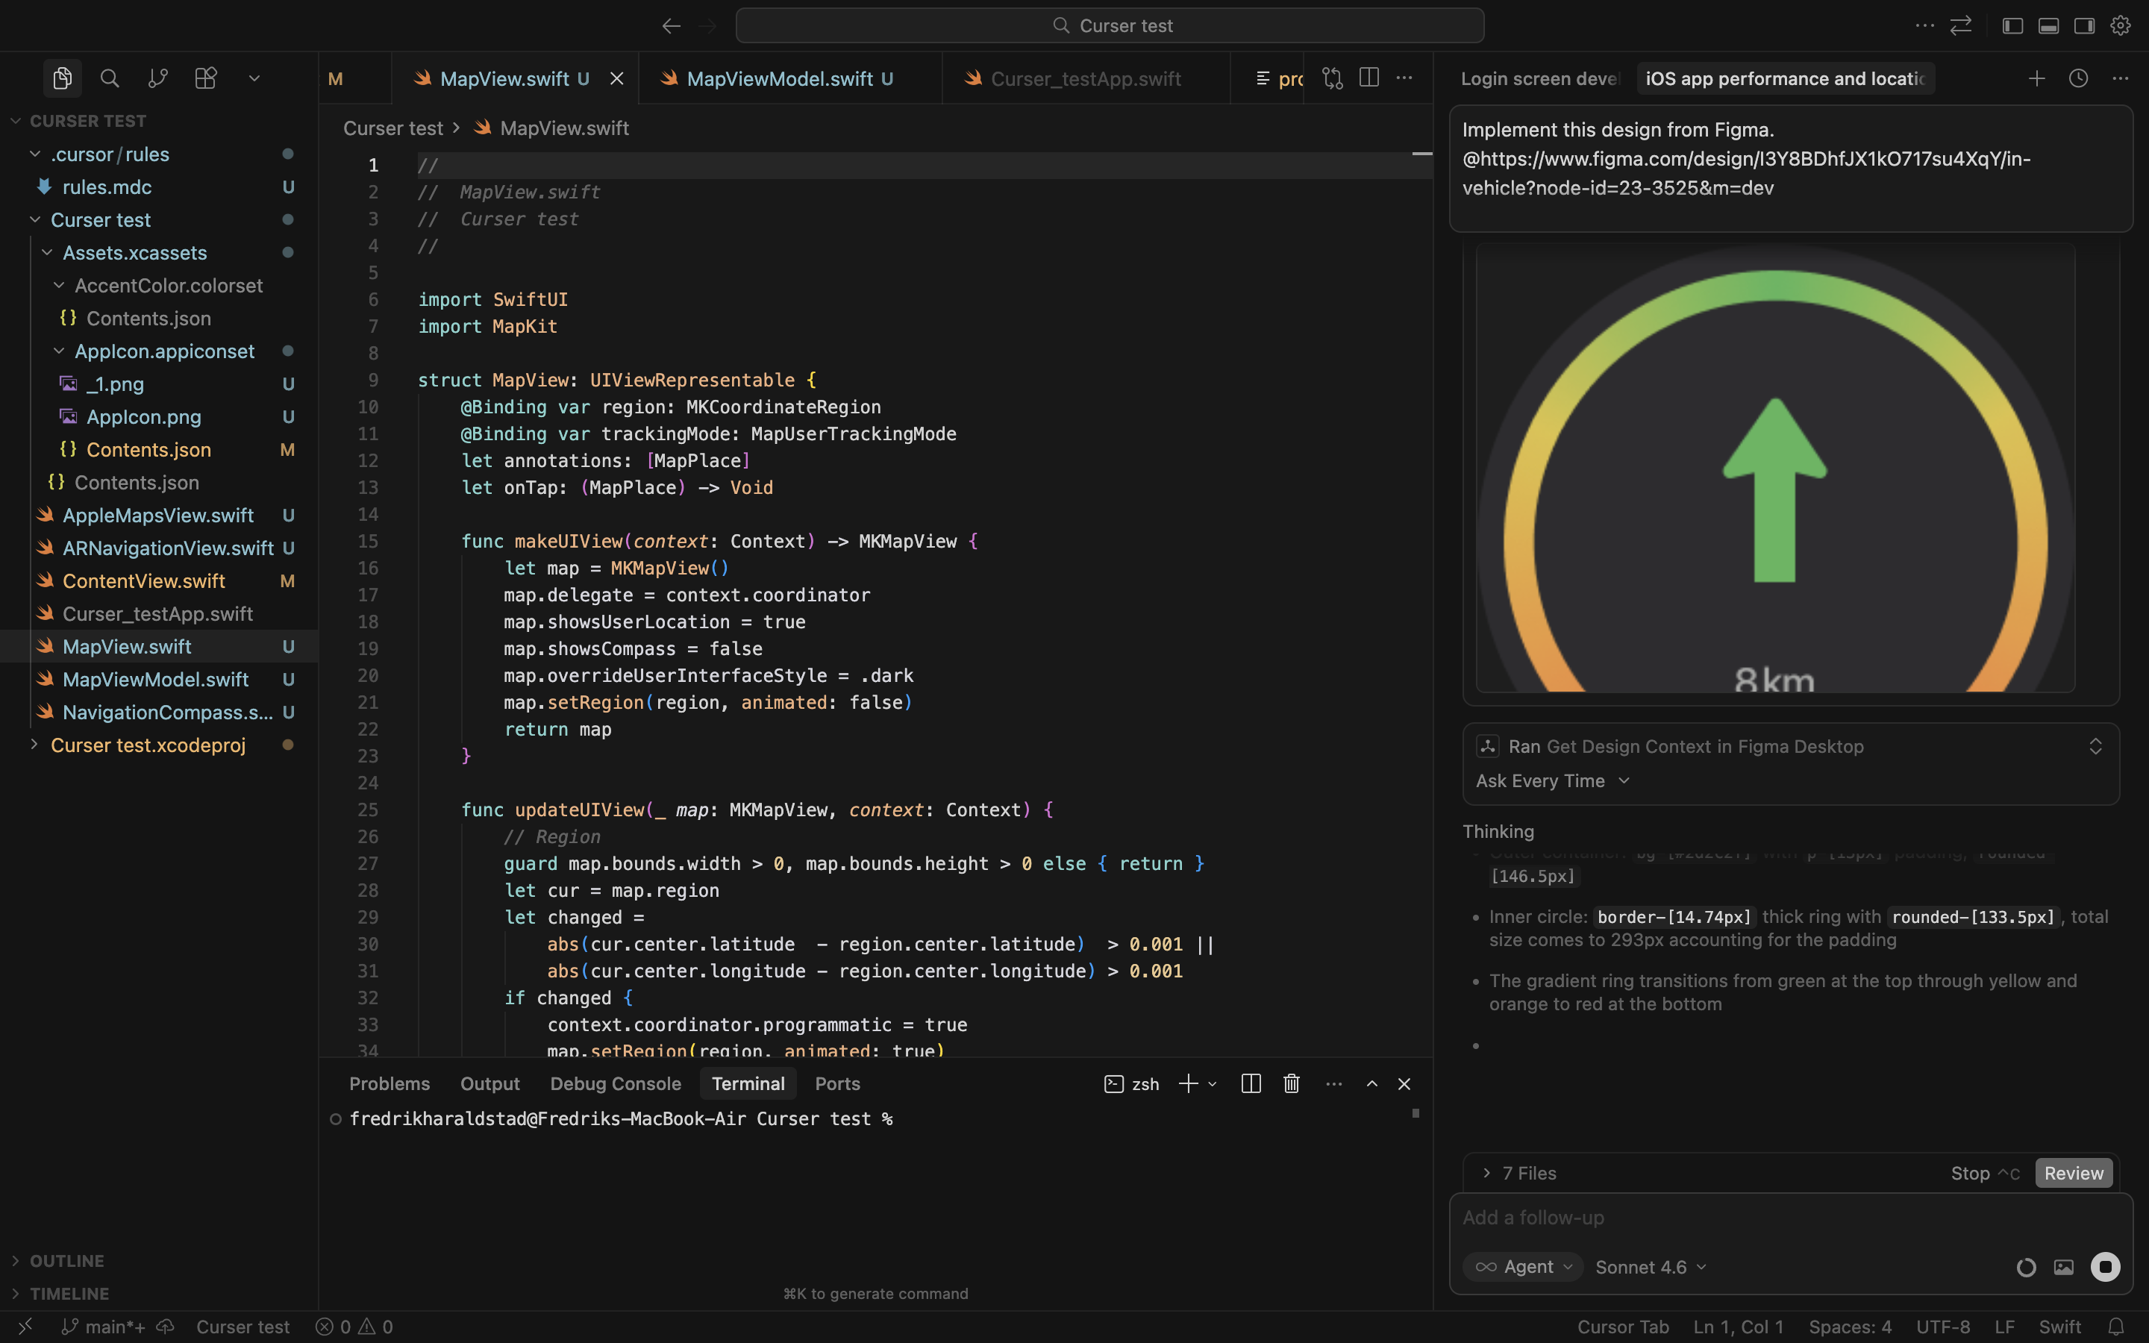Click the Review button in chat
The width and height of the screenshot is (2149, 1343).
pyautogui.click(x=2073, y=1172)
